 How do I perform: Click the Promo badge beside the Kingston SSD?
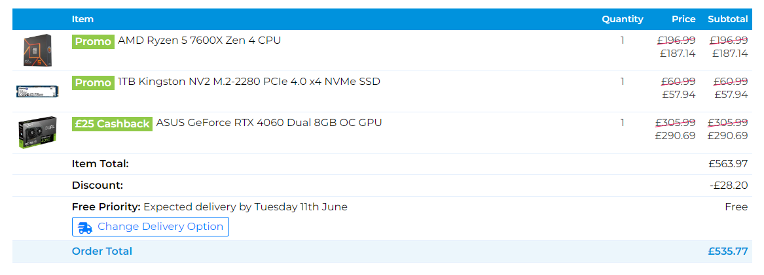click(93, 82)
